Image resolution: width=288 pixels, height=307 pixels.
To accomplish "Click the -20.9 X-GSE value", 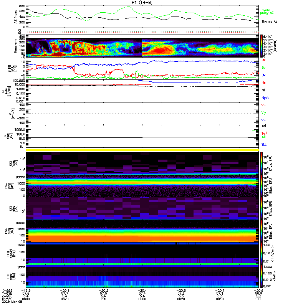I will coord(258,290).
